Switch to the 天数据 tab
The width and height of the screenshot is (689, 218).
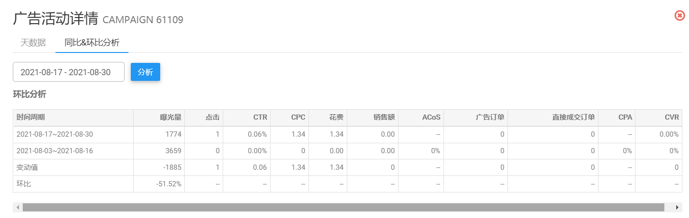pos(33,43)
